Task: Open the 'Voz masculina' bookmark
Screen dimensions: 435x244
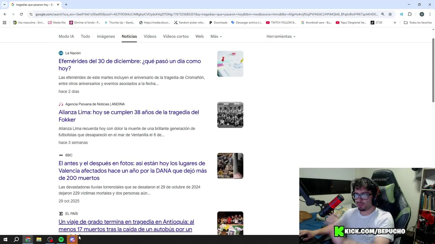Action: (x=29, y=23)
